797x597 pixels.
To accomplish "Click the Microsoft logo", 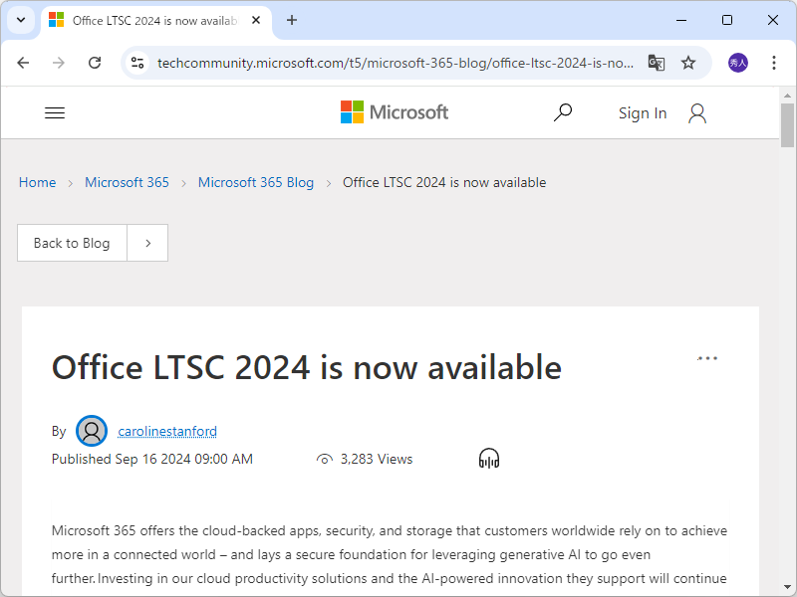I will (394, 112).
